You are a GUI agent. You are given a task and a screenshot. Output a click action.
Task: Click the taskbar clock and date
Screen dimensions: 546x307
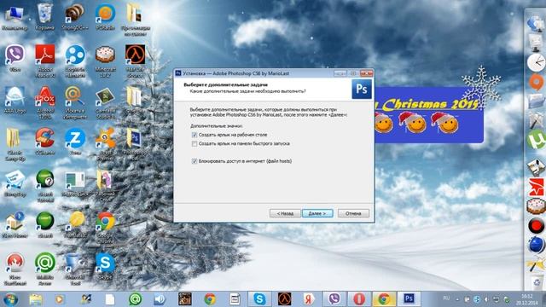coord(527,299)
